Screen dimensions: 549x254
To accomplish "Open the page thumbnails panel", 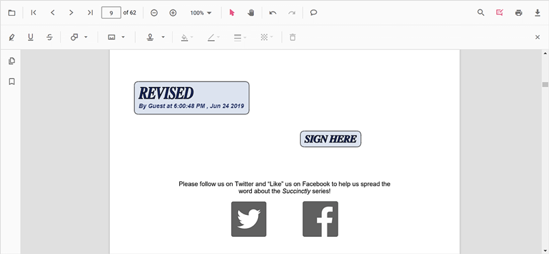I will (12, 61).
